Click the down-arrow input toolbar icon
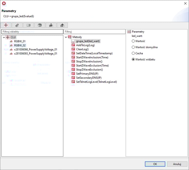189x170 pixels. (x=51, y=25)
